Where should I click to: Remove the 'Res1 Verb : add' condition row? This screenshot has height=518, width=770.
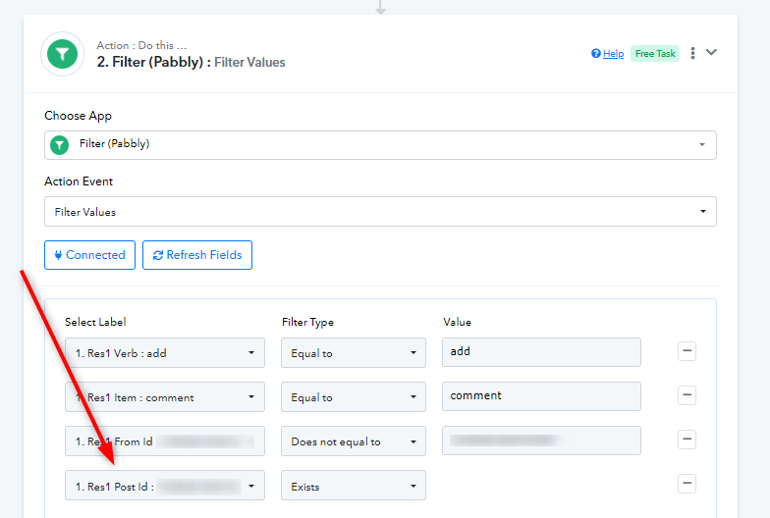(687, 351)
